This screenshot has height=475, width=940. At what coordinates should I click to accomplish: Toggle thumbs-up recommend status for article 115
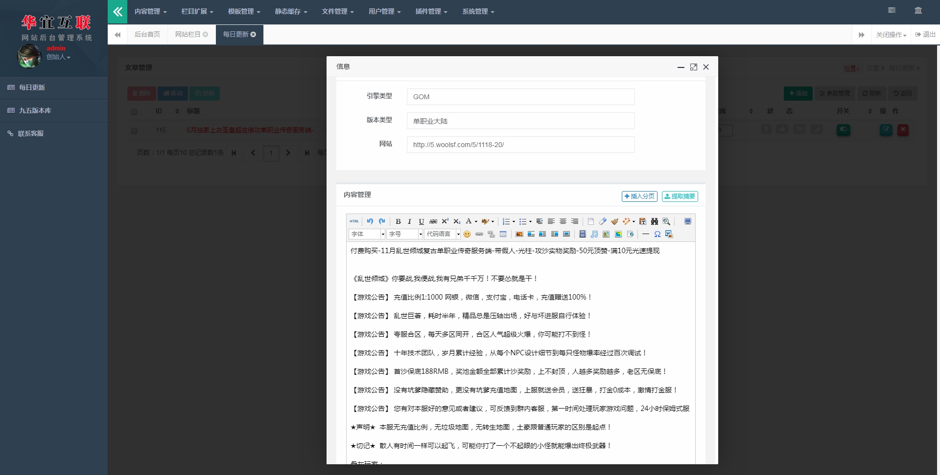coord(782,130)
